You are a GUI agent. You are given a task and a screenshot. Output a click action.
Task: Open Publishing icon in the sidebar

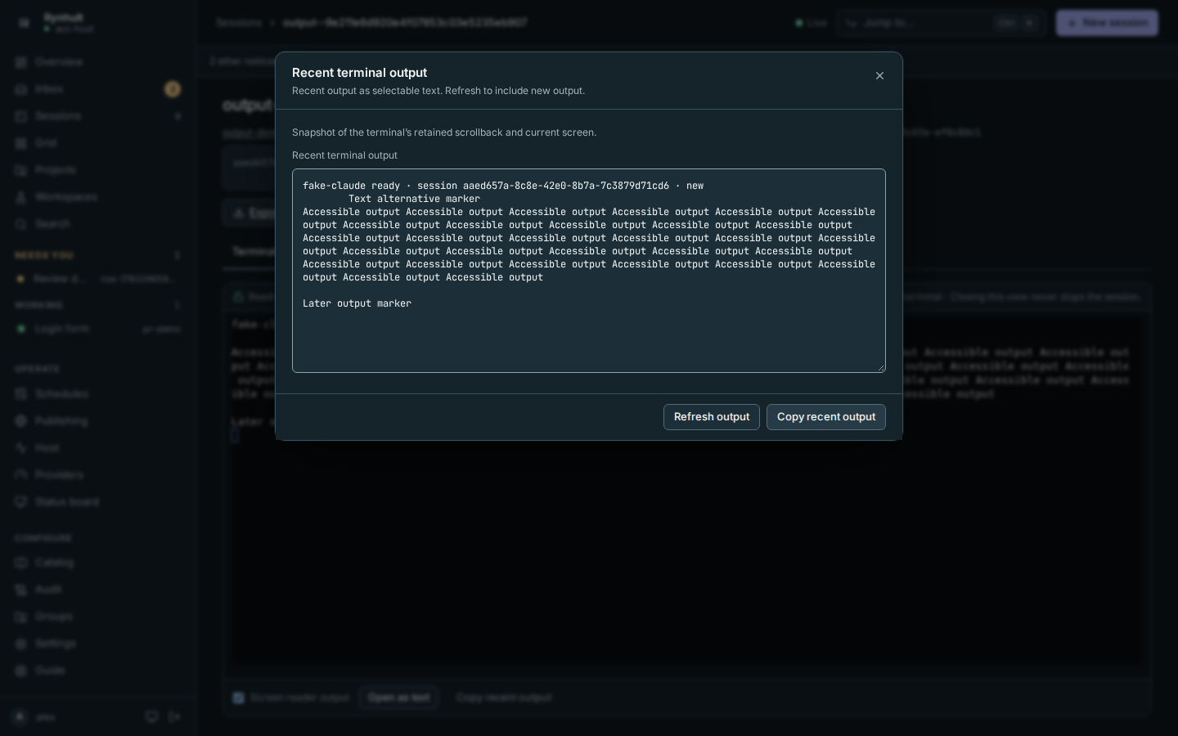(22, 421)
